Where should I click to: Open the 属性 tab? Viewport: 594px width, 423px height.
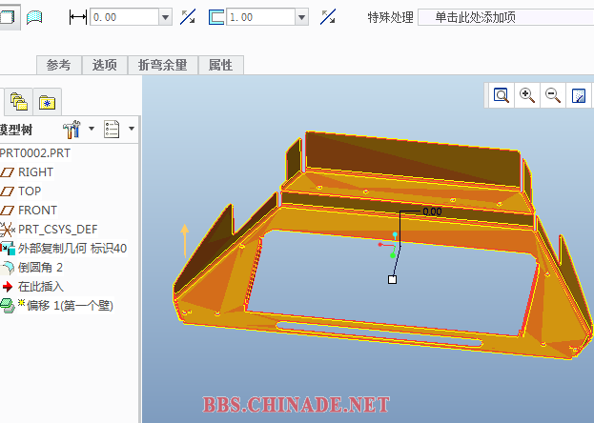[220, 65]
